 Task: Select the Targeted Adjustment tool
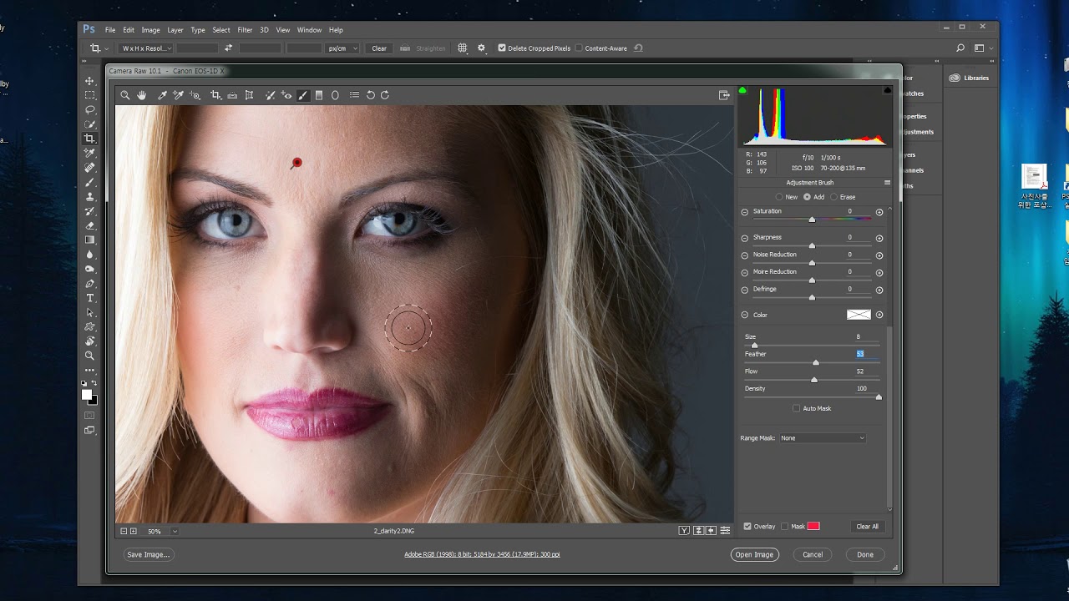pos(195,95)
